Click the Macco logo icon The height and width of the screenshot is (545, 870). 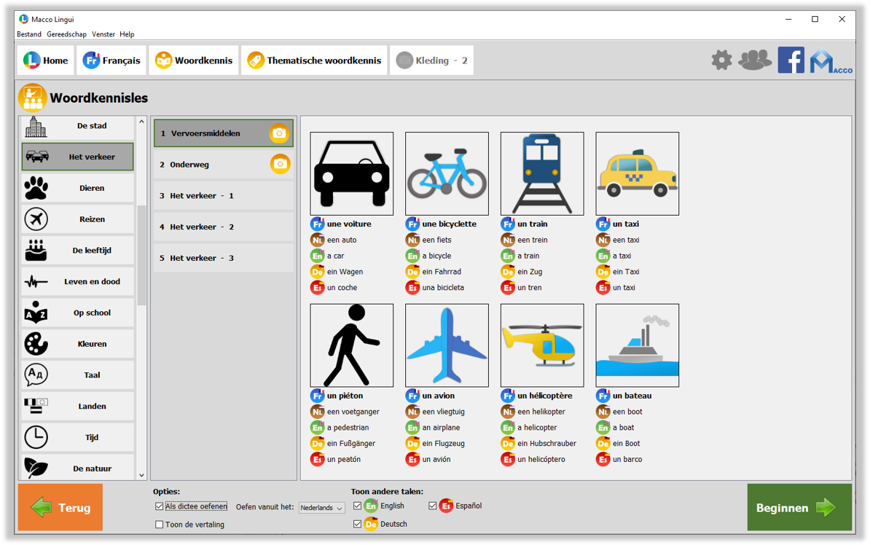tap(830, 61)
